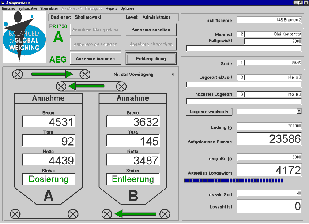Open the Systemdaten menu
The width and height of the screenshot is (309, 224).
pos(28,8)
